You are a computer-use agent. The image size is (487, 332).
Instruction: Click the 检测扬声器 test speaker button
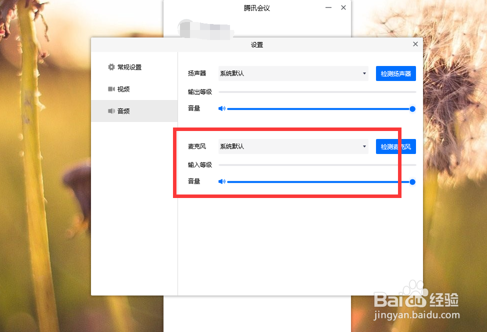[x=395, y=73]
